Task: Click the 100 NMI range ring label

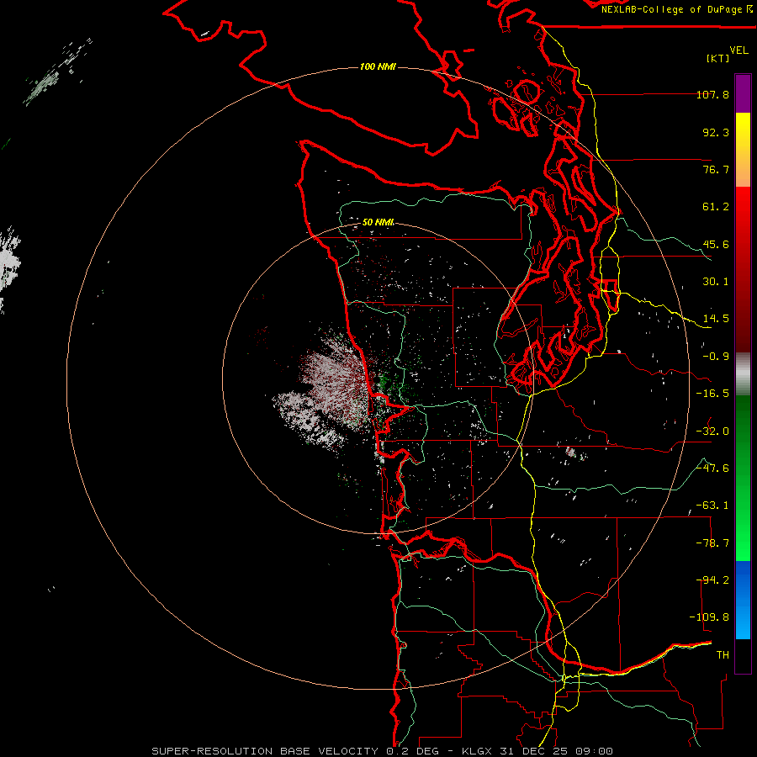Action: (378, 66)
